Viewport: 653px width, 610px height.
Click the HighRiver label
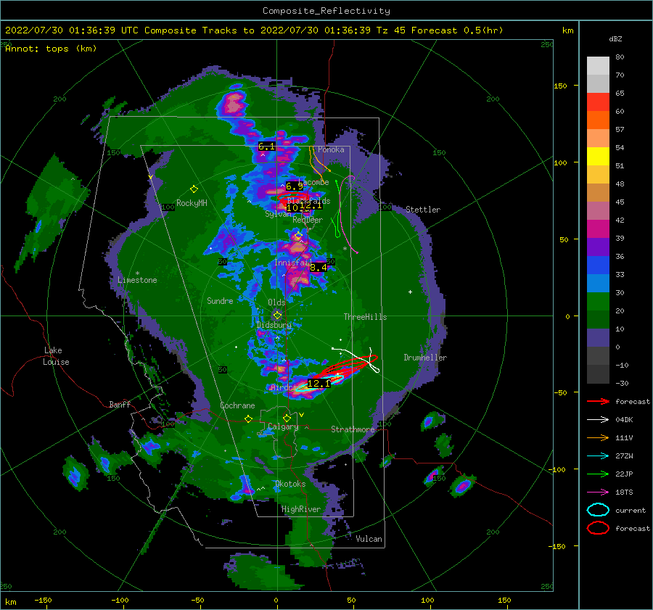[x=300, y=509]
